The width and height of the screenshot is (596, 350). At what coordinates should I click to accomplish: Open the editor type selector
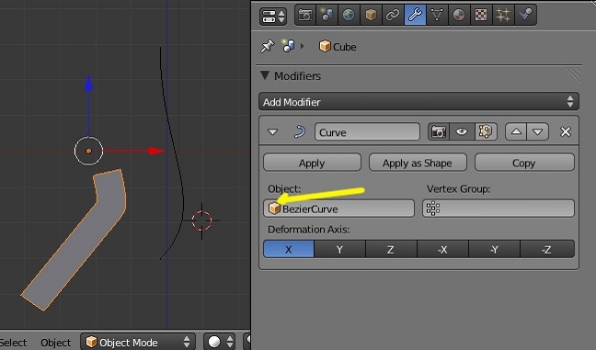[x=273, y=16]
